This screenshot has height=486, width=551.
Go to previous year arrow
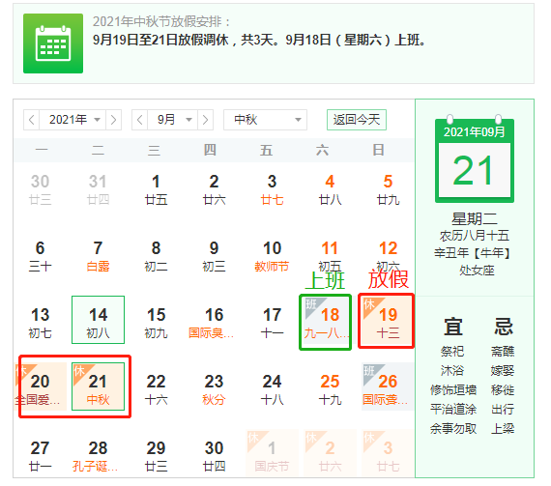(x=32, y=120)
